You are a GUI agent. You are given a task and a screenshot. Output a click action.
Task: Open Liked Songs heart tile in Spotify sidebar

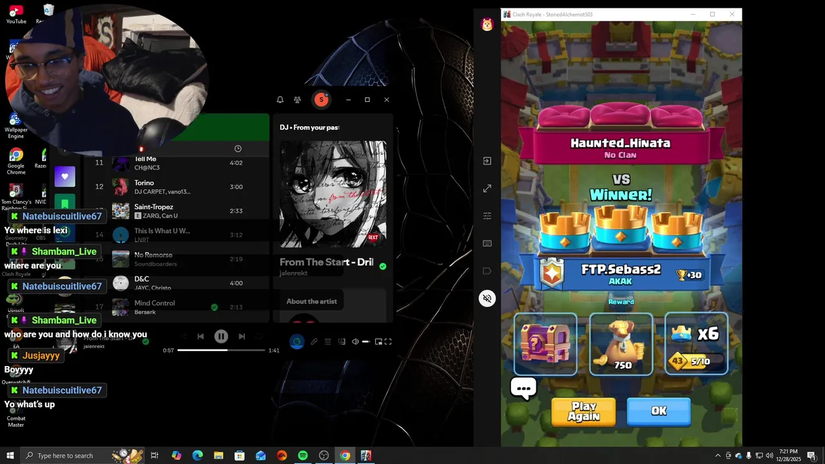click(x=64, y=176)
